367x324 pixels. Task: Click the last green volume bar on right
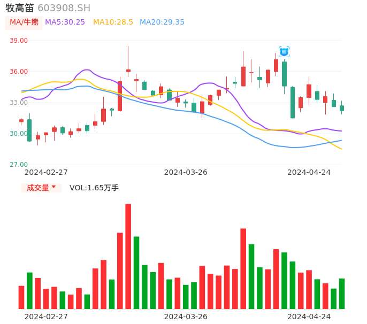coord(342,294)
